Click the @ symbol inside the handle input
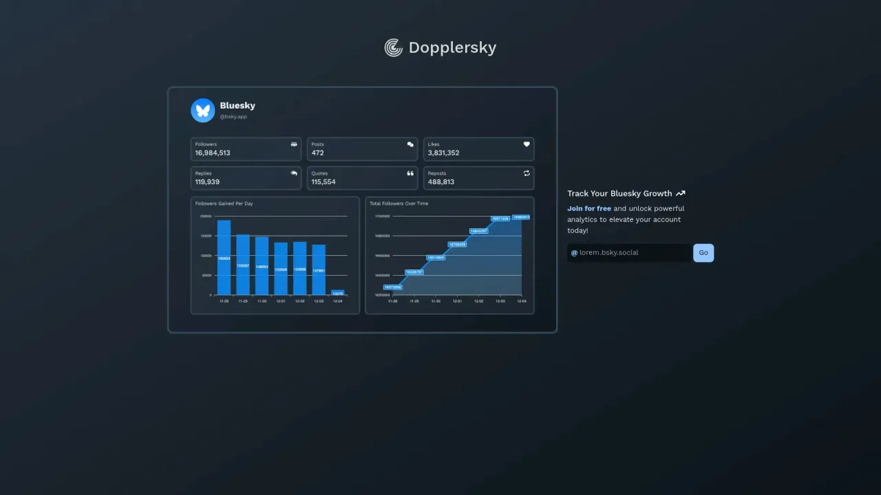Image resolution: width=881 pixels, height=495 pixels. [573, 252]
